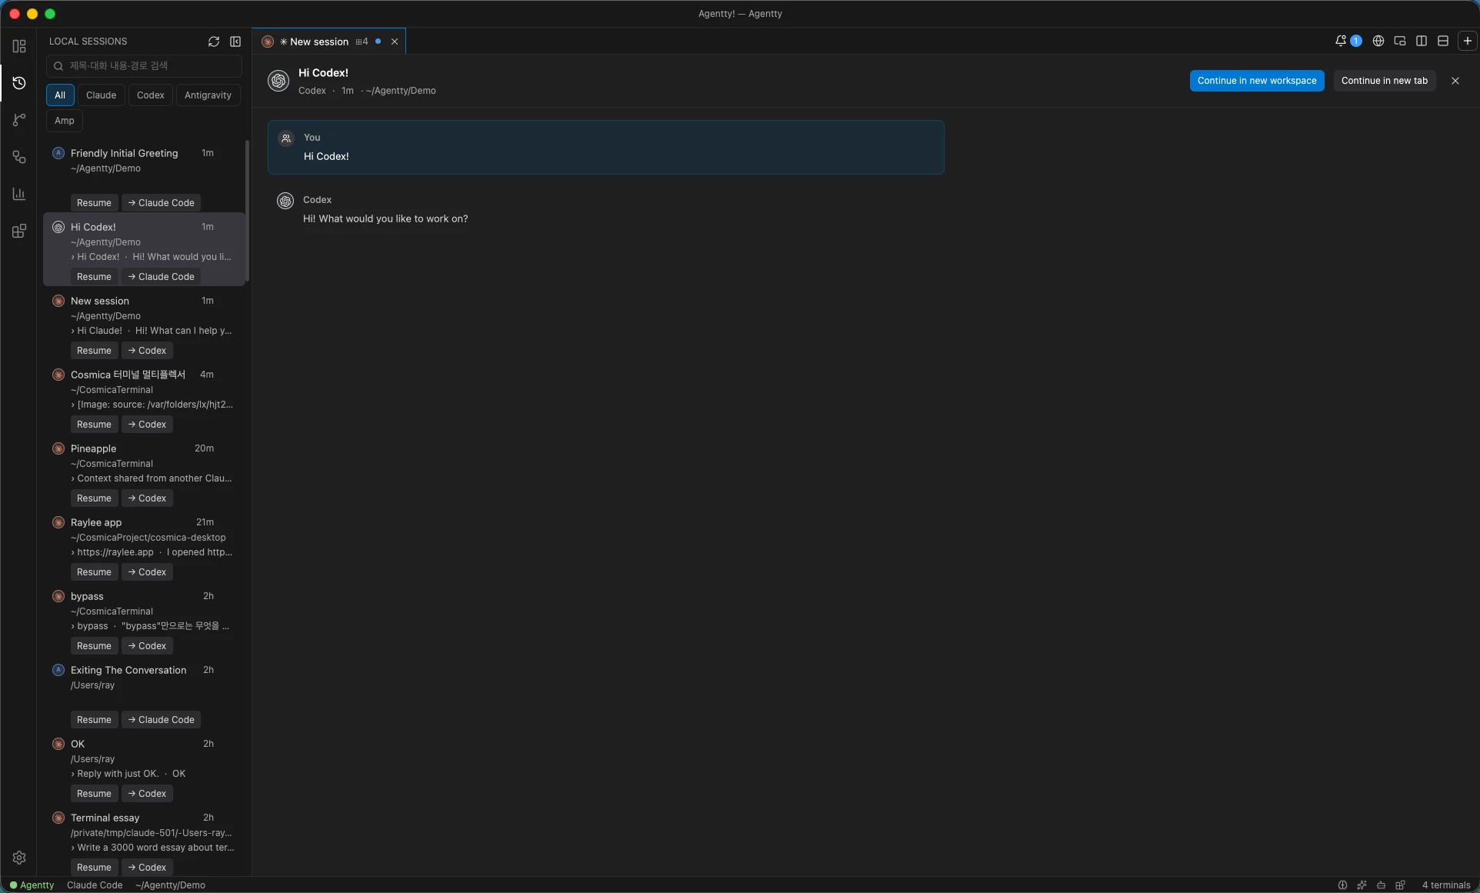Image resolution: width=1480 pixels, height=893 pixels.
Task: Send Hi Codex! session to Claude Code
Action: 161,277
